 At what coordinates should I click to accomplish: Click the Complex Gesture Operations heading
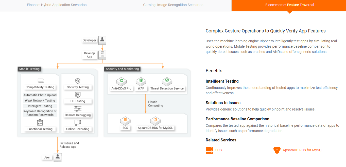point(266,31)
